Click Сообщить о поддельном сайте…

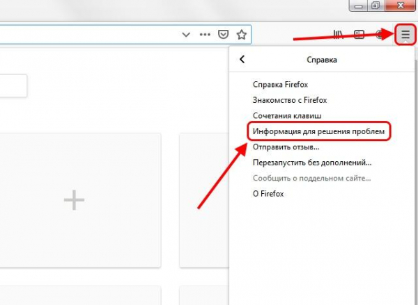(311, 178)
